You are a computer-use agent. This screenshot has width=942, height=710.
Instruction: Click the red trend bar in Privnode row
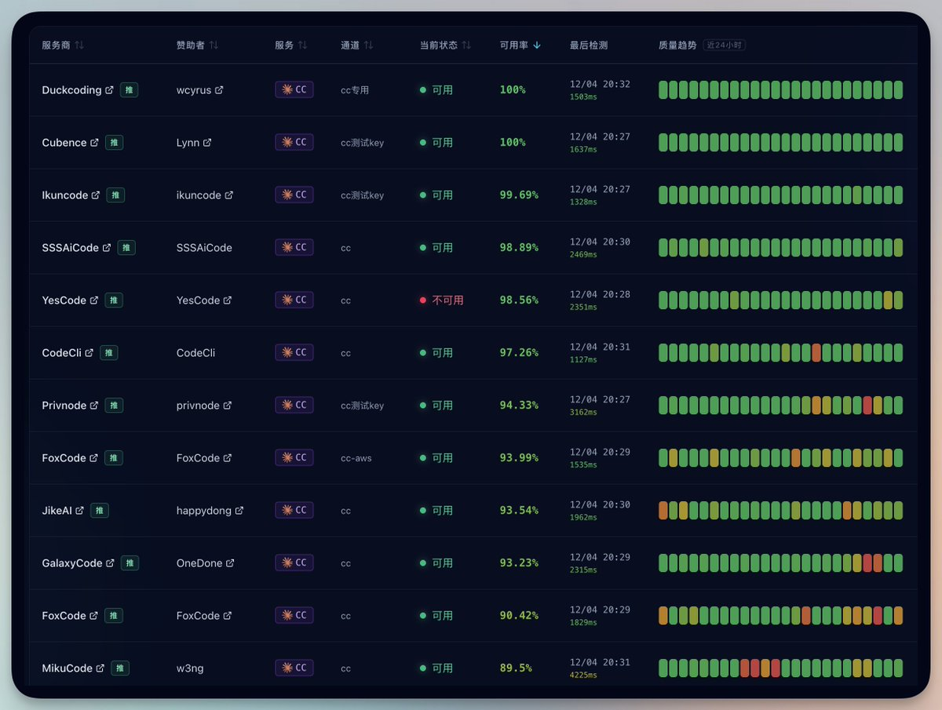tap(867, 406)
